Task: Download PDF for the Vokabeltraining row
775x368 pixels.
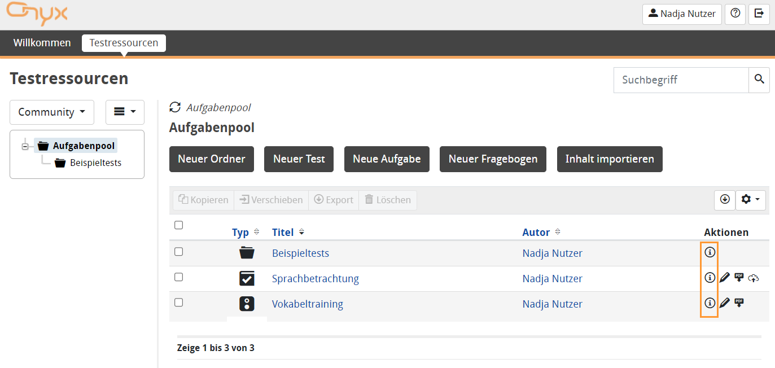Action: [739, 303]
